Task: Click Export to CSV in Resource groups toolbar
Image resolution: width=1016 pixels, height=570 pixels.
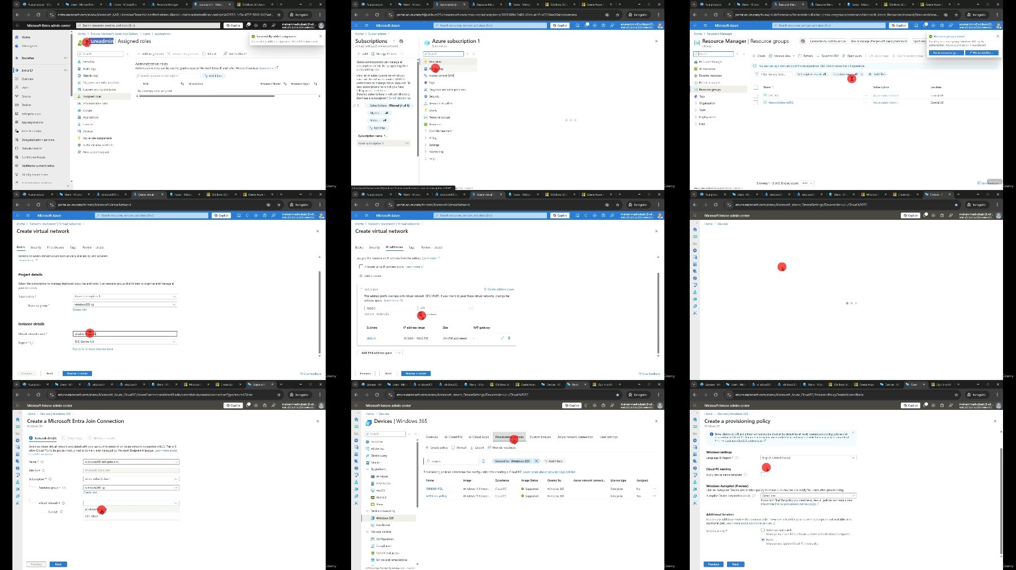Action: click(x=828, y=56)
